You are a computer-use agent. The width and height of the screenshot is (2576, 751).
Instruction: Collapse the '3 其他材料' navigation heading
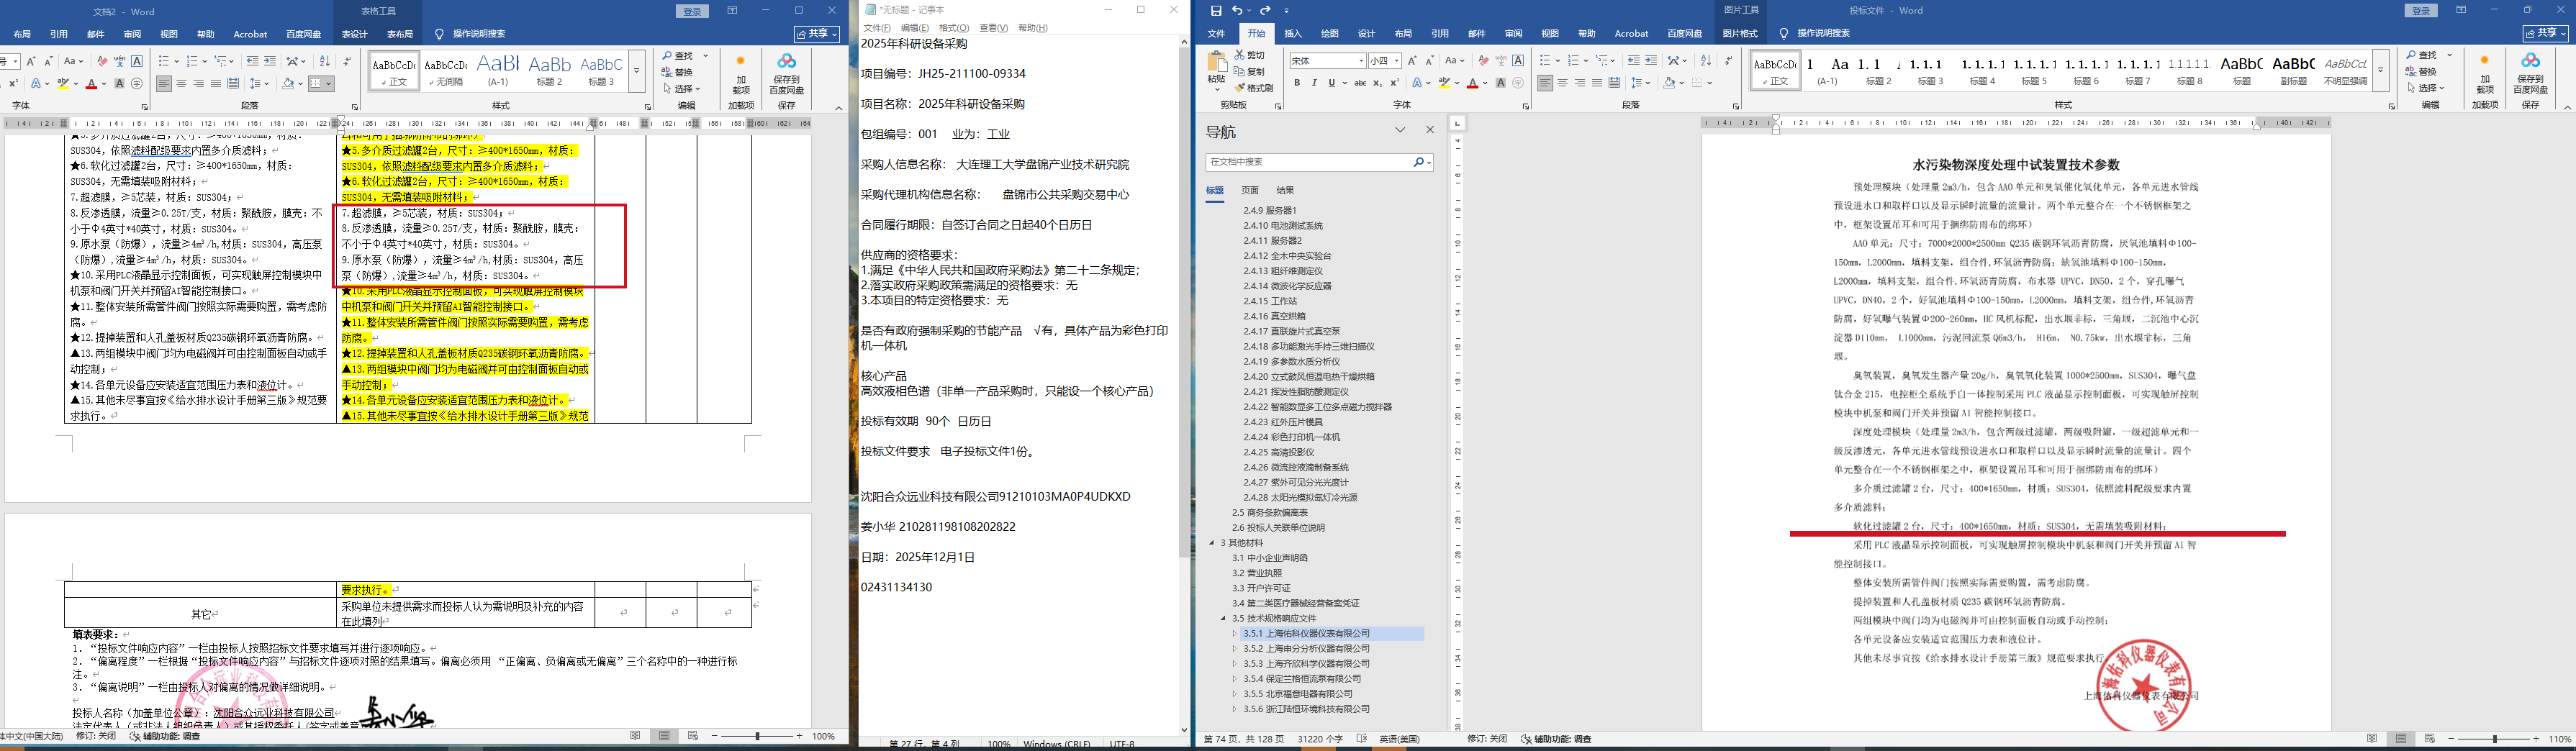pyautogui.click(x=1212, y=543)
